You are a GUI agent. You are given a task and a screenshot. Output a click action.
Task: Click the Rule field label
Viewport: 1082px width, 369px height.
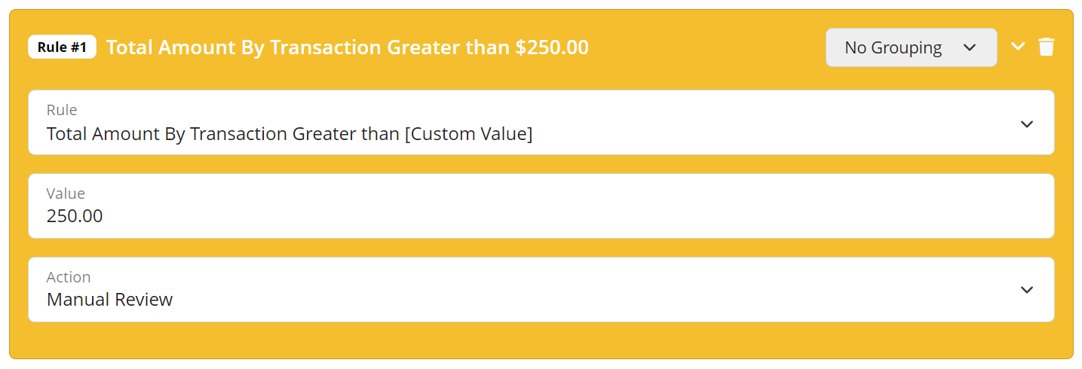click(x=62, y=110)
